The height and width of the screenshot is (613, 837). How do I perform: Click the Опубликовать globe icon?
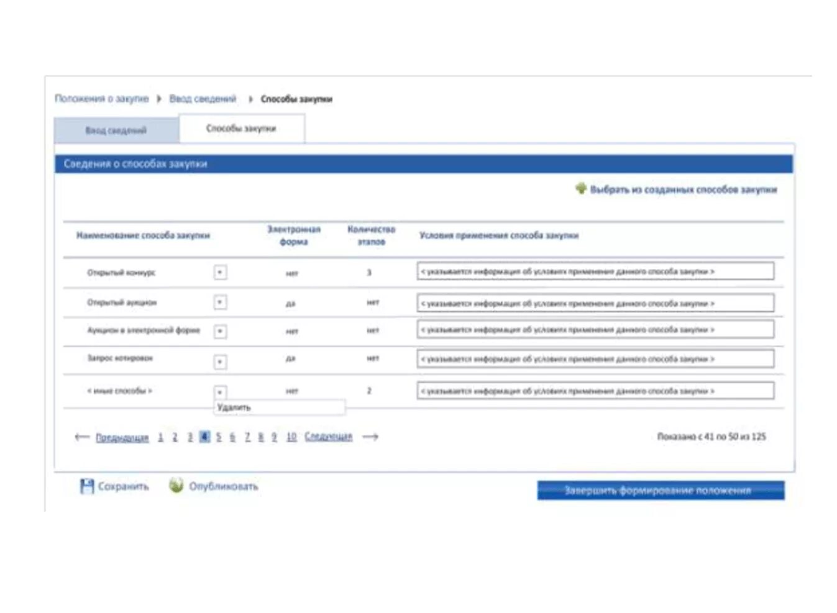pos(176,485)
